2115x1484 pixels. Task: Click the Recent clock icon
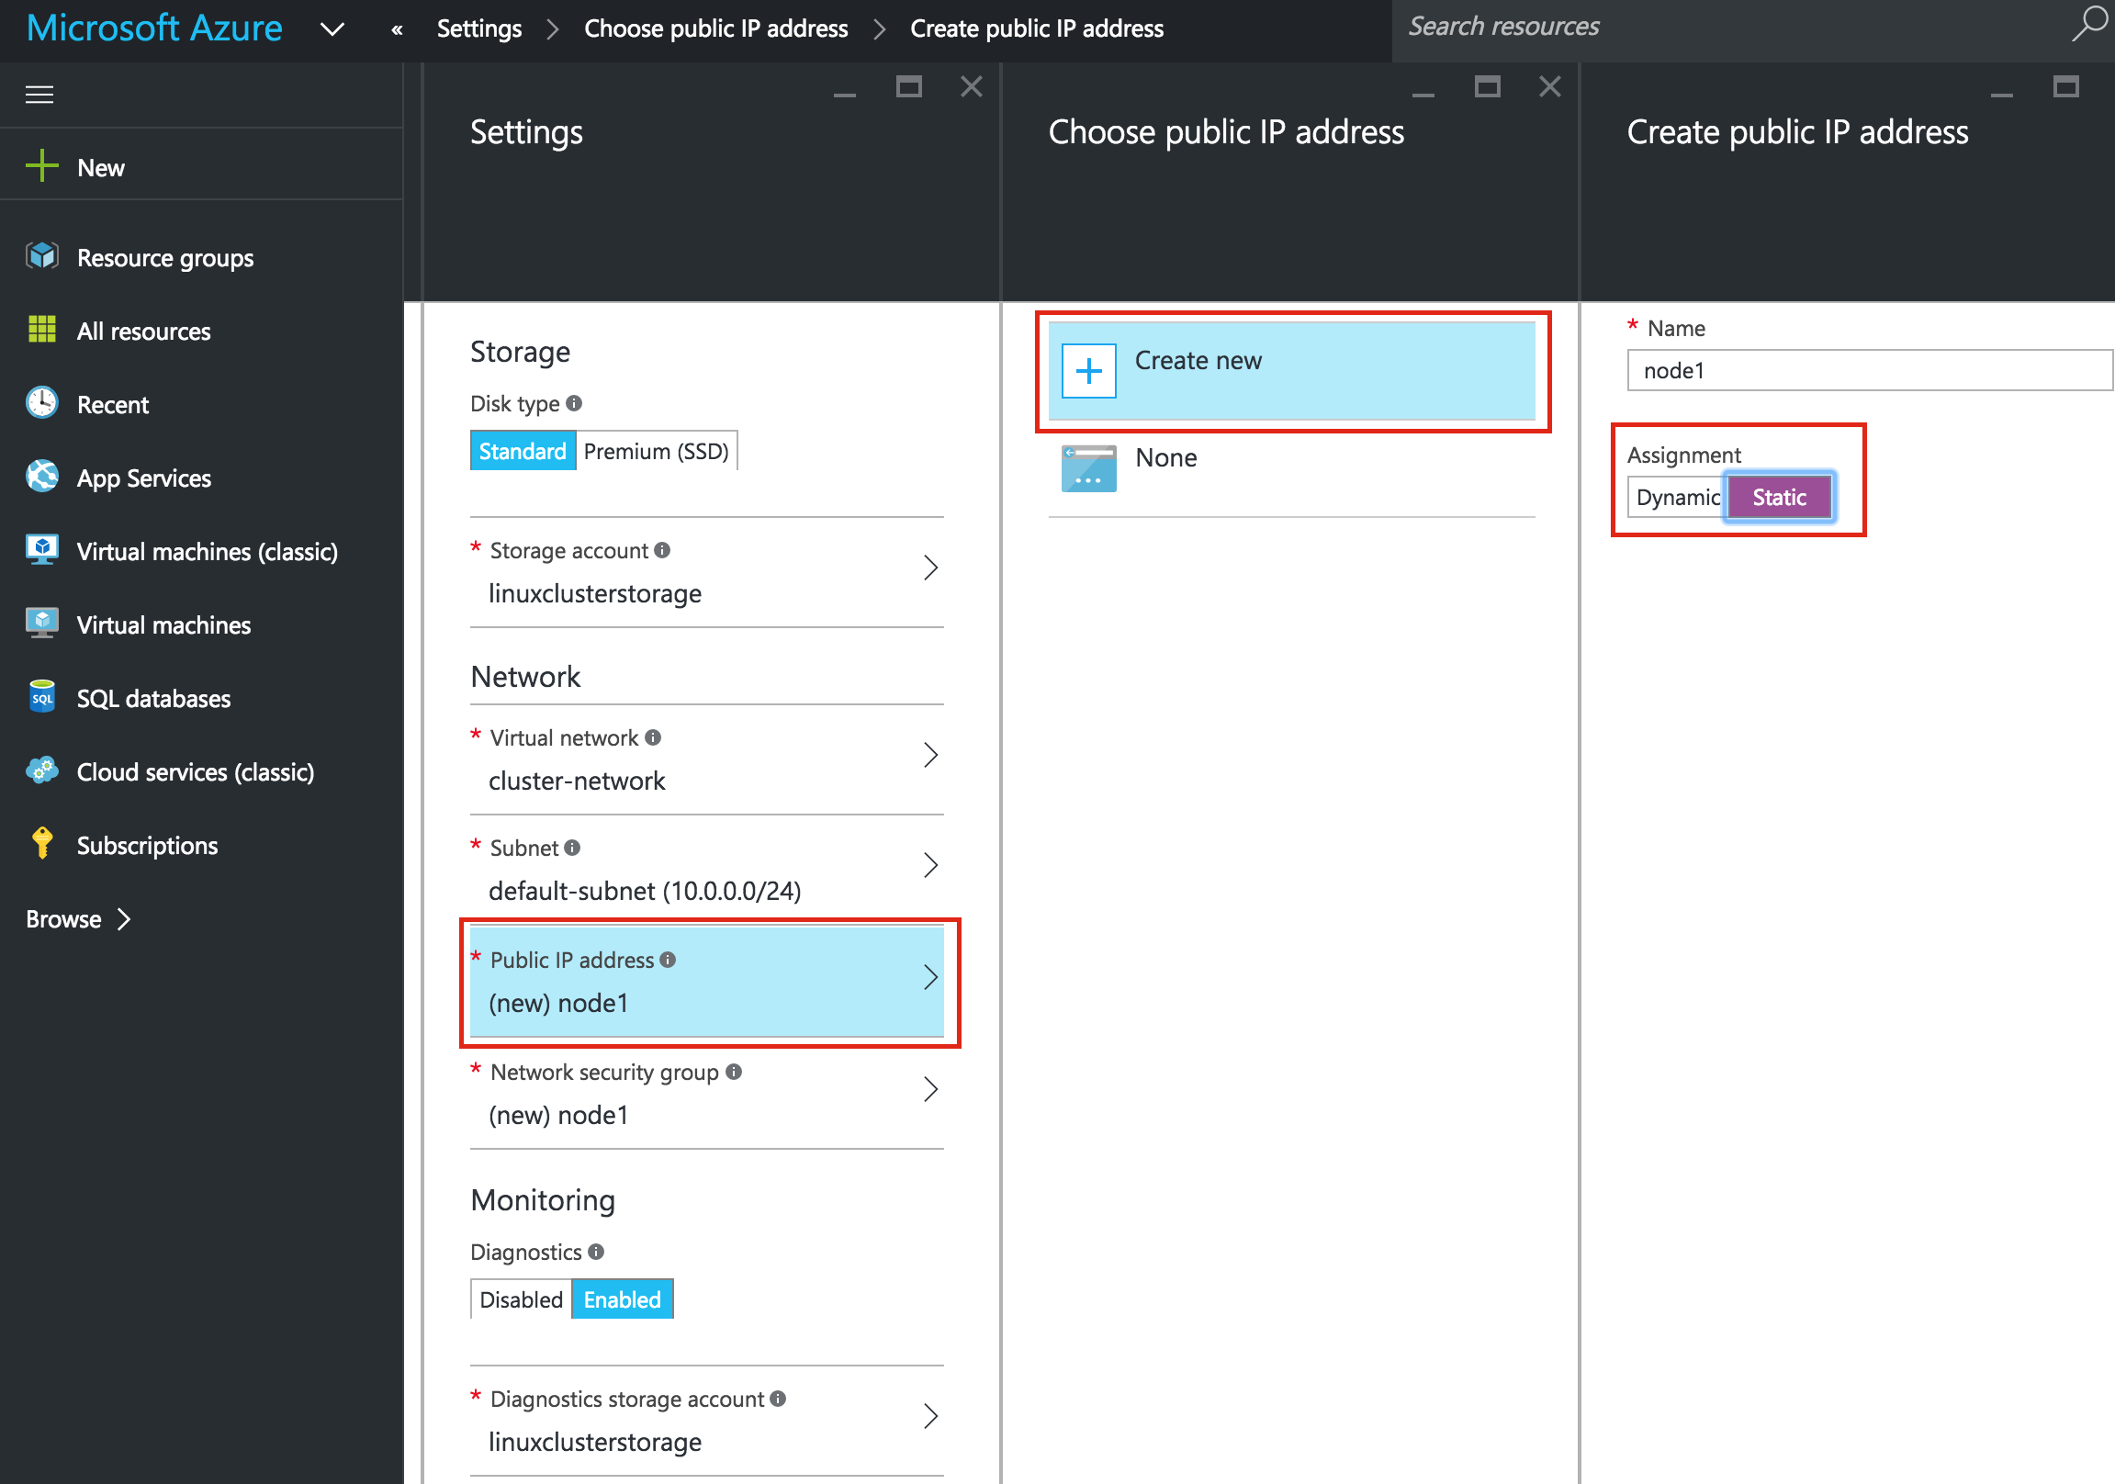[x=42, y=403]
